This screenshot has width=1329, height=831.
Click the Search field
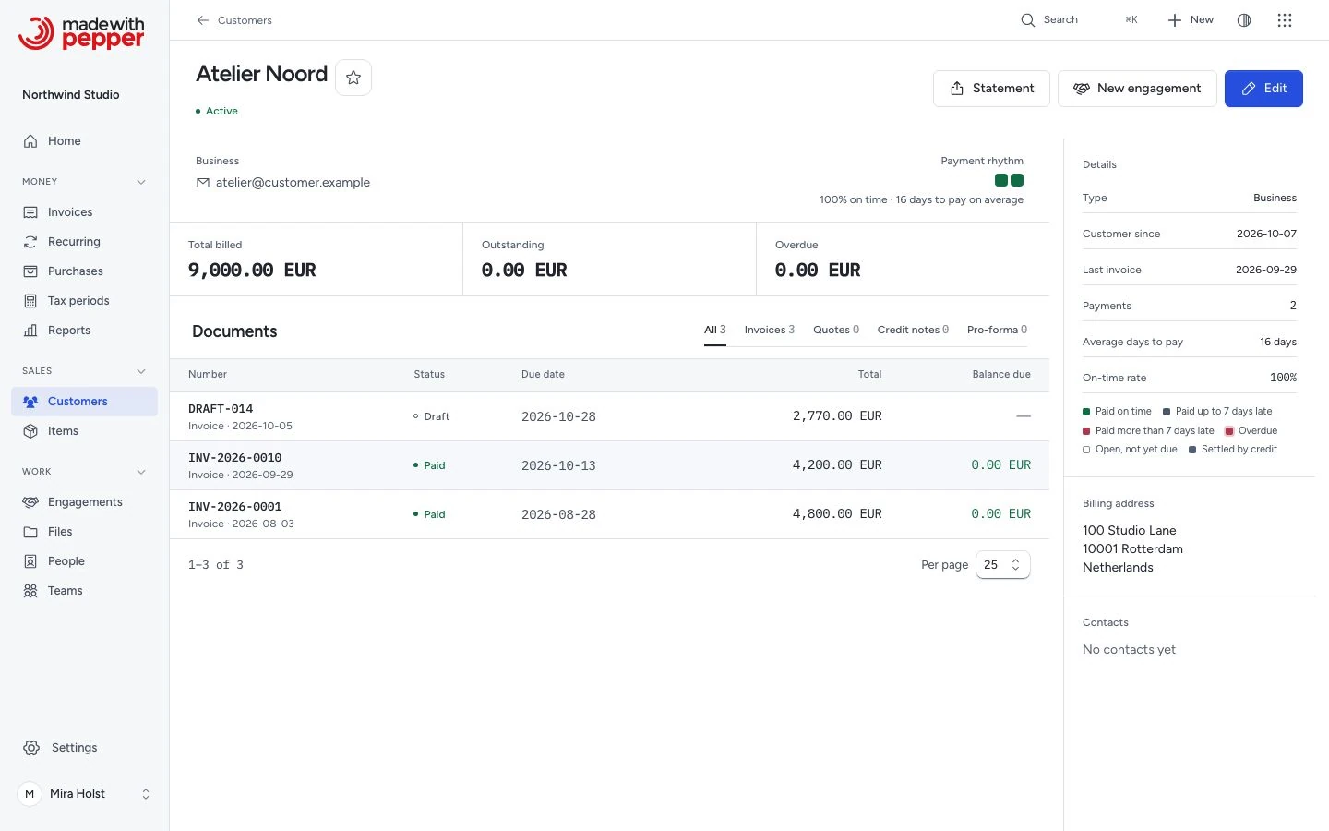click(x=1080, y=20)
